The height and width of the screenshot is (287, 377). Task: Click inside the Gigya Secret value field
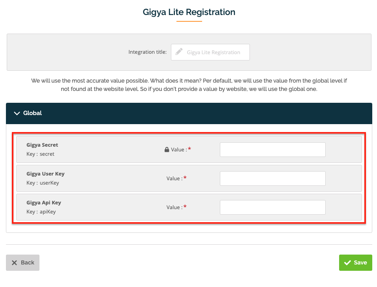[x=272, y=149]
